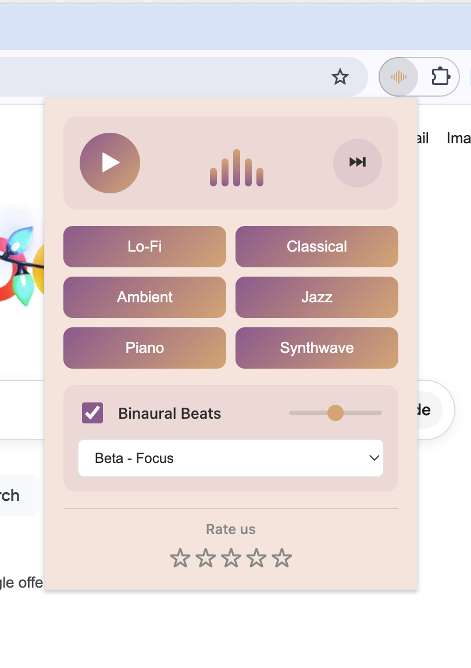This screenshot has height=668, width=471.
Task: Give a five-star rating
Action: 281,558
